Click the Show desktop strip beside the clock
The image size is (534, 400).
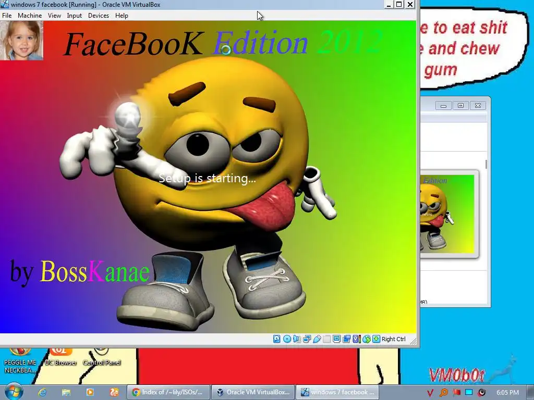[530, 392]
